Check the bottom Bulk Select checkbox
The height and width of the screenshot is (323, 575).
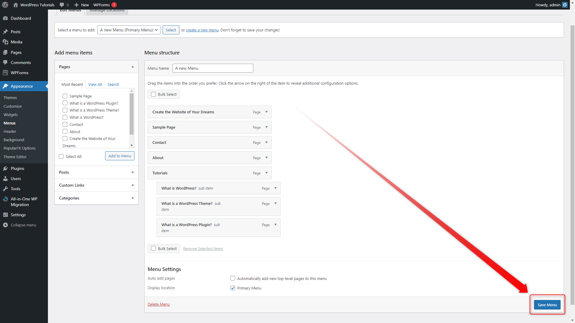[153, 248]
